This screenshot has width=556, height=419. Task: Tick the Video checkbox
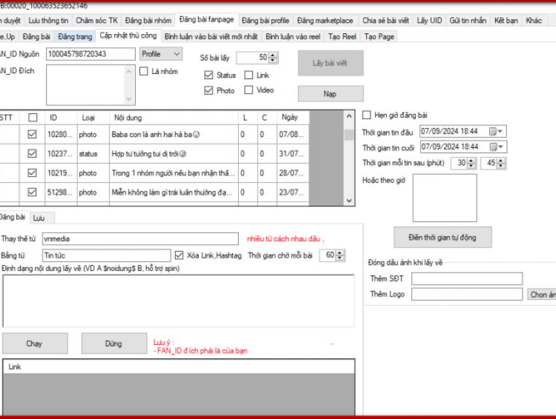[x=248, y=90]
